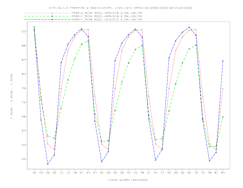Image resolution: width=243 pixels, height=188 pixels.
Task: Click the y-axis tick label 80
Action: point(24,74)
